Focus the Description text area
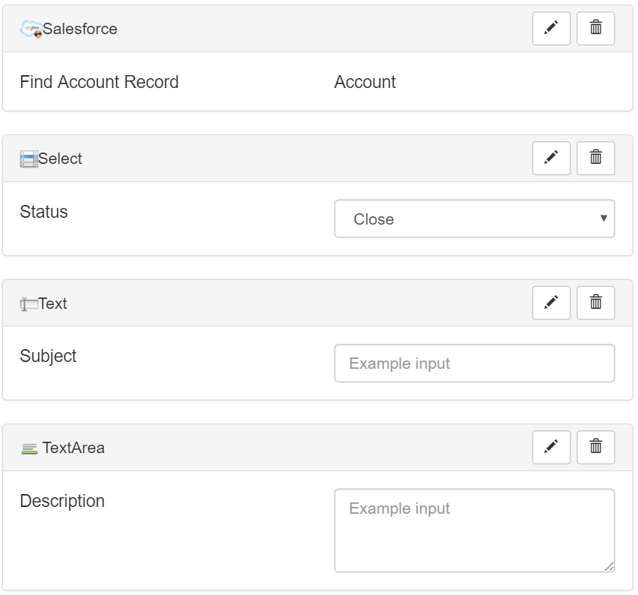This screenshot has height=595, width=638. point(474,530)
